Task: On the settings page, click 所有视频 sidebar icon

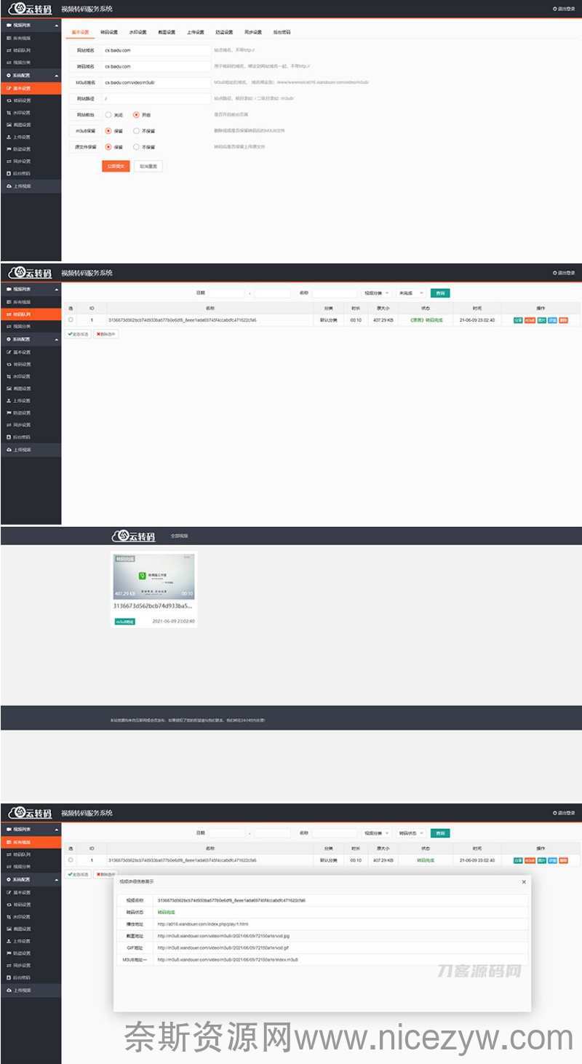Action: tap(9, 37)
